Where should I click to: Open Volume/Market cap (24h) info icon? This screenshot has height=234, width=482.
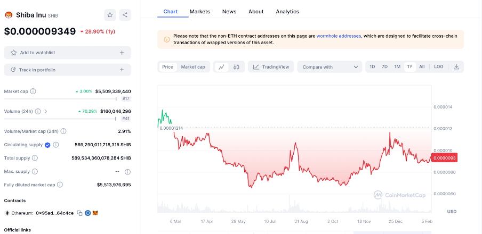pyautogui.click(x=63, y=131)
